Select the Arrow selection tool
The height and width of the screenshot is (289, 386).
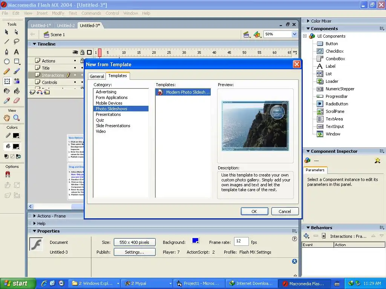click(7, 32)
